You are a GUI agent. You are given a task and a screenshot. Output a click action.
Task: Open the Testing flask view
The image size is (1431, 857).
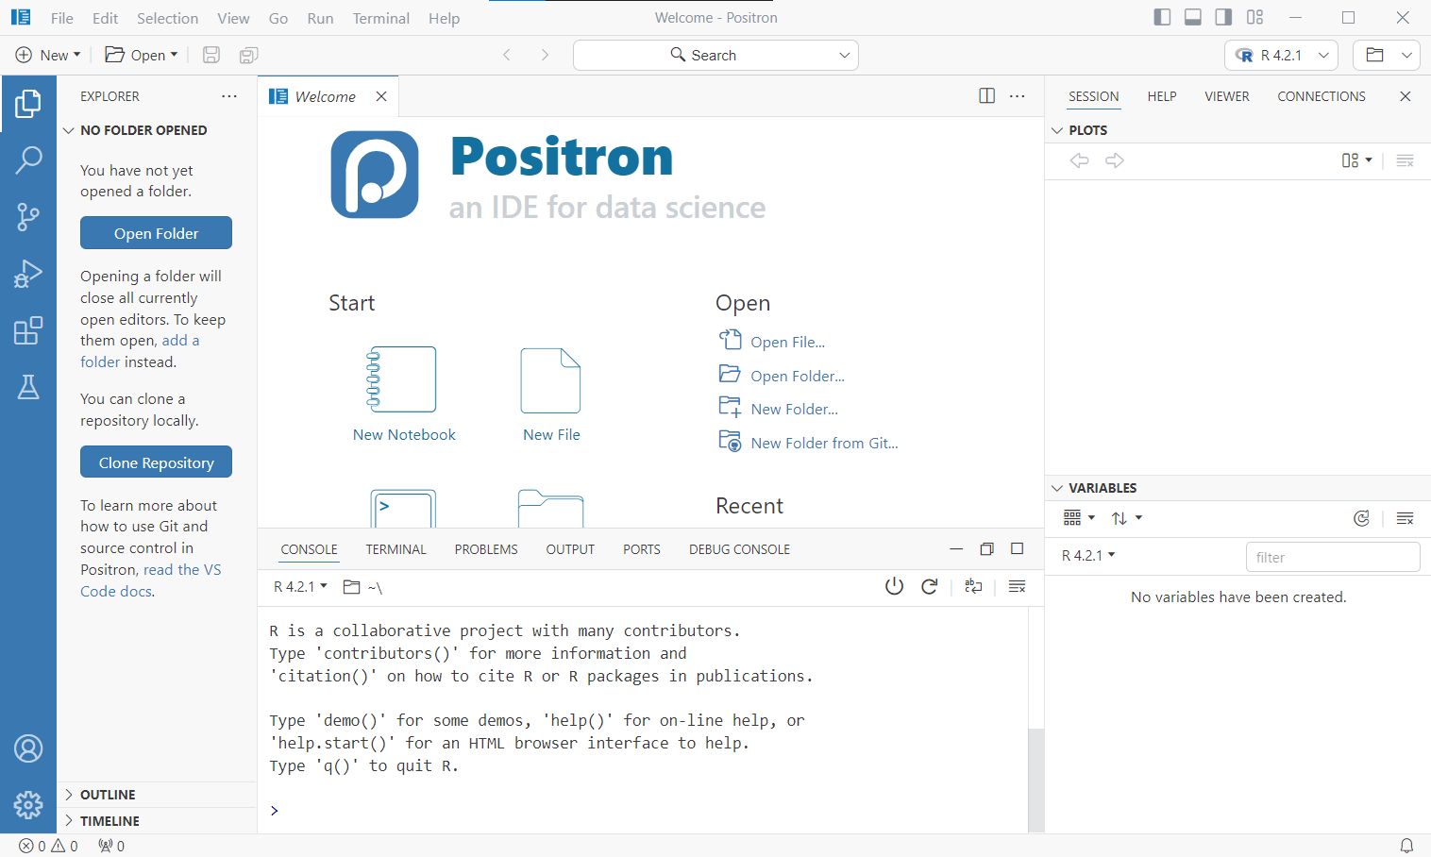click(28, 387)
